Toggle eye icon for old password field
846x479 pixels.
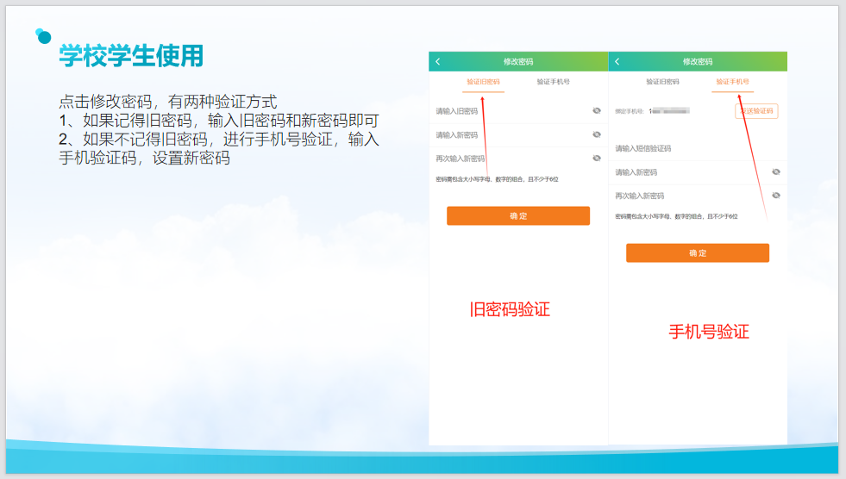pos(597,111)
